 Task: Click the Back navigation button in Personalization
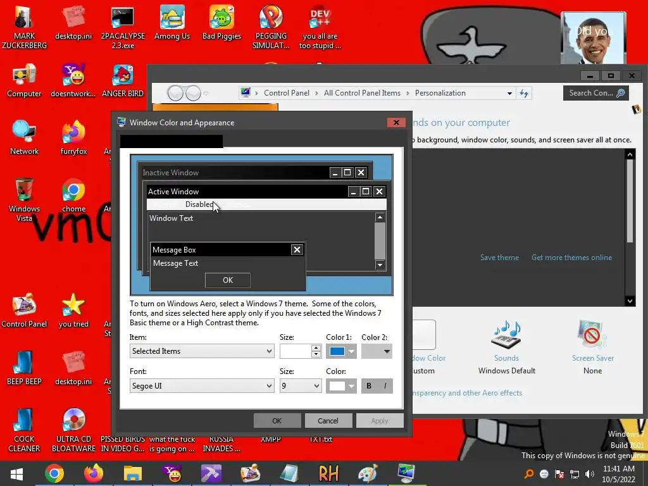coord(176,94)
